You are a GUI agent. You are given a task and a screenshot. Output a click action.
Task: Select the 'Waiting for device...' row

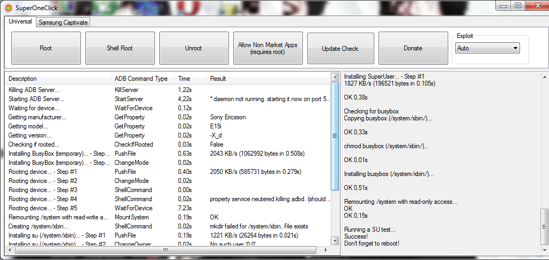pyautogui.click(x=168, y=108)
